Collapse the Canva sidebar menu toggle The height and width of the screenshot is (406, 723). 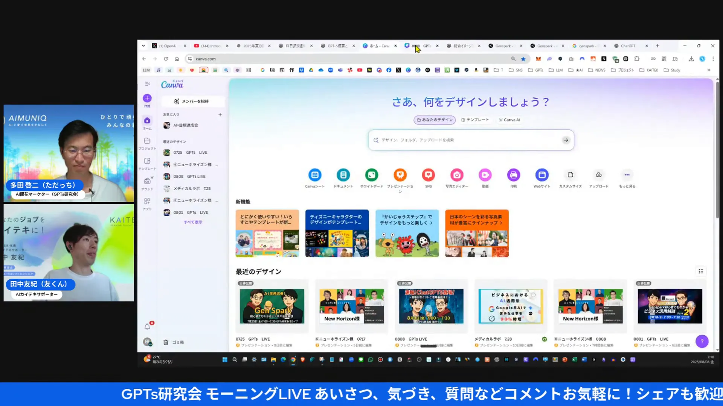pyautogui.click(x=147, y=84)
